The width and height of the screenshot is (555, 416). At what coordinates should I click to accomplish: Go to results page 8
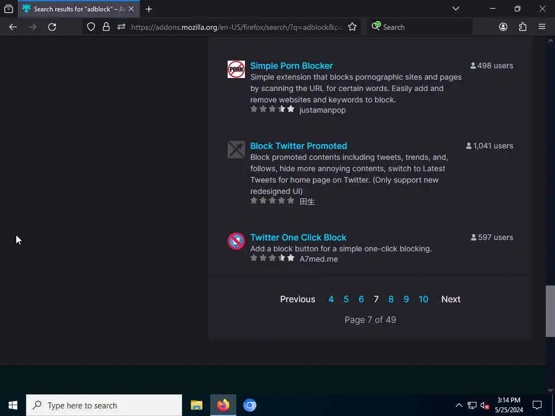click(x=391, y=299)
